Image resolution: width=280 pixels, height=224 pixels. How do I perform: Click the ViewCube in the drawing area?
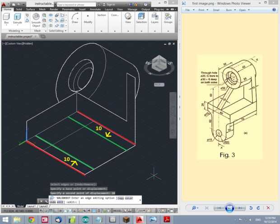pos(159,64)
